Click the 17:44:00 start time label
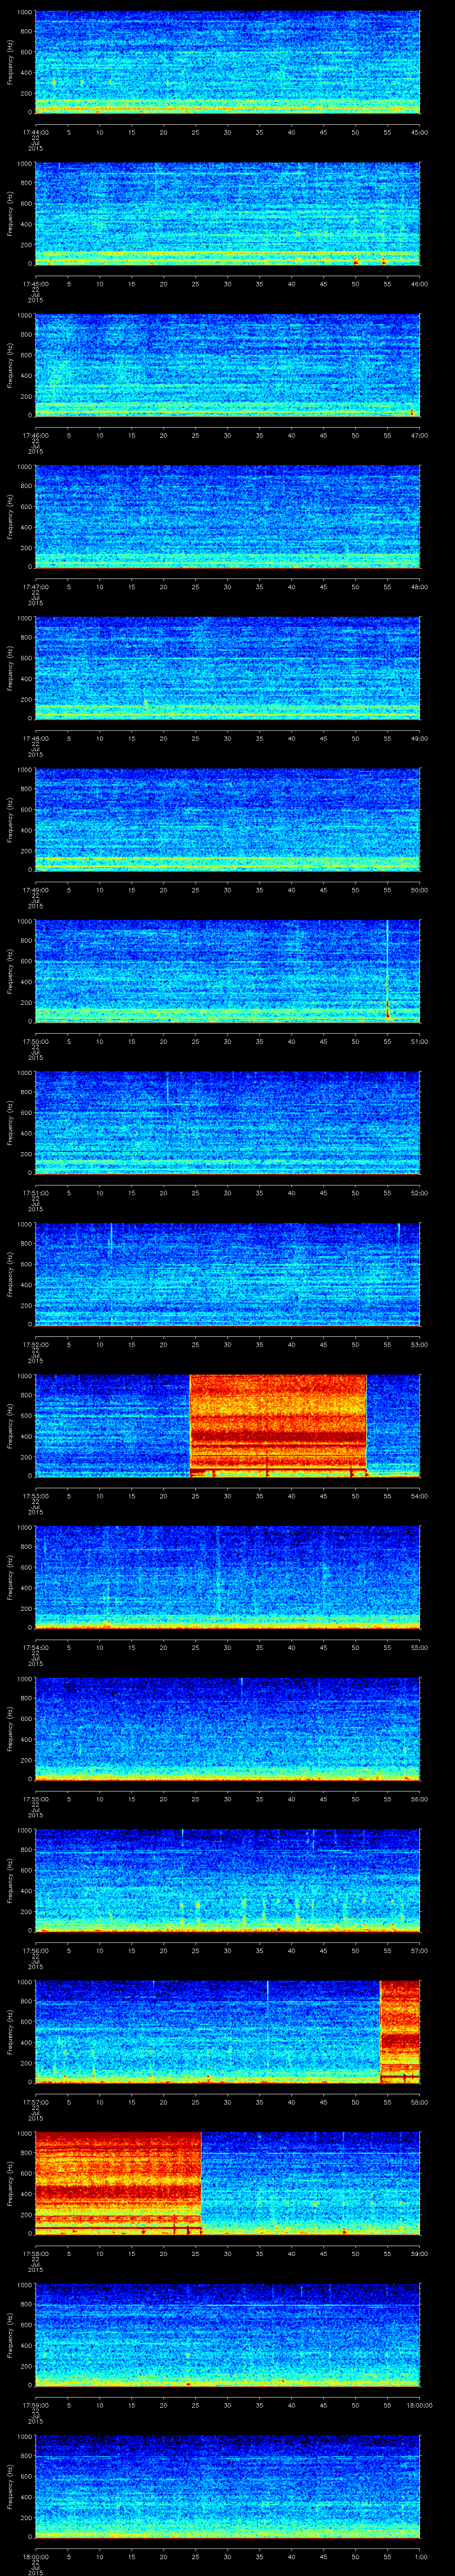 pyautogui.click(x=35, y=132)
